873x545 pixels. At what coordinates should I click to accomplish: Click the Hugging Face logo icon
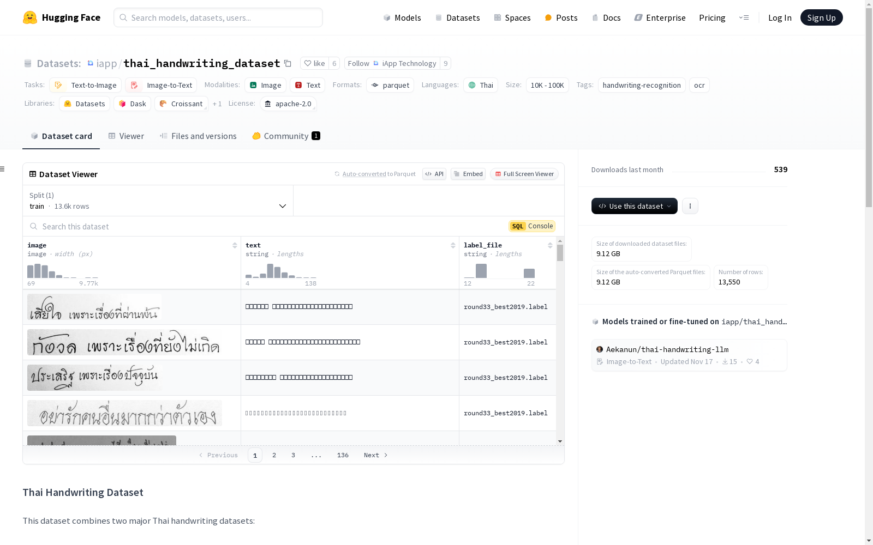[30, 17]
